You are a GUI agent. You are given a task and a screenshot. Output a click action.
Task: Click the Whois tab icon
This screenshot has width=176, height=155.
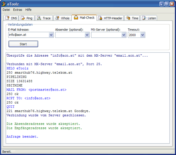tap(57, 18)
